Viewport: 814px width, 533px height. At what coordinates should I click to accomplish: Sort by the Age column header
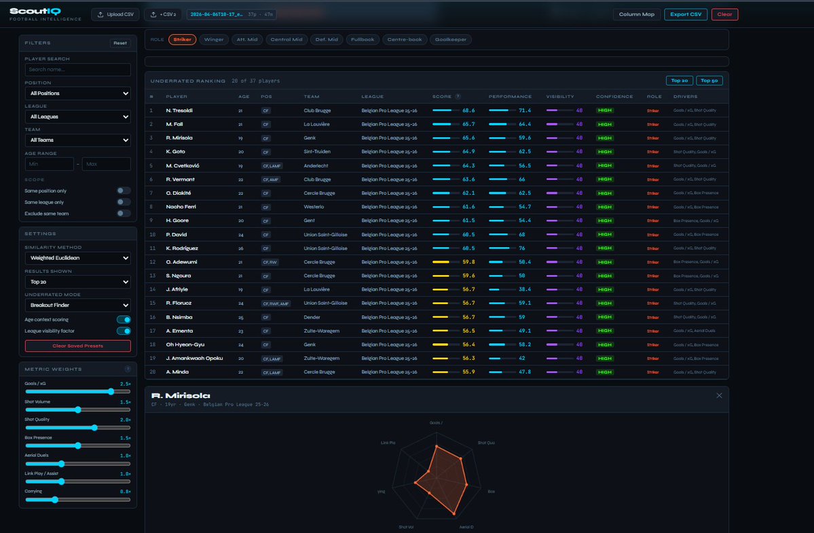[x=244, y=96]
